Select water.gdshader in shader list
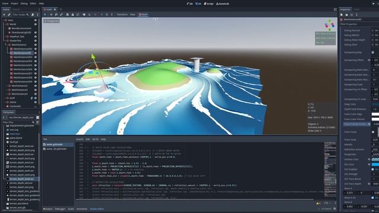 [58, 144]
